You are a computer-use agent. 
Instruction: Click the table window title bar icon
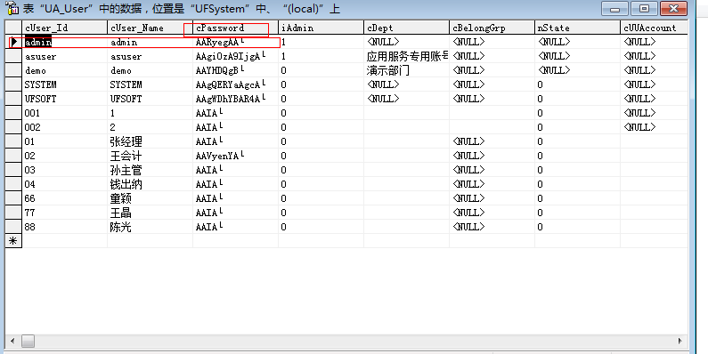pos(12,8)
